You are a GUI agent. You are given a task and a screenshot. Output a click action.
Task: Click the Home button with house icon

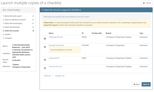coord(147,3)
